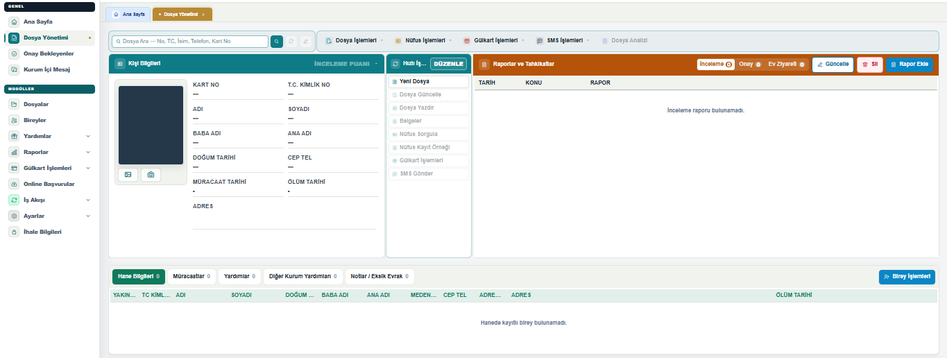The image size is (947, 358).
Task: Click Belgeler quick action
Action: (x=428, y=121)
